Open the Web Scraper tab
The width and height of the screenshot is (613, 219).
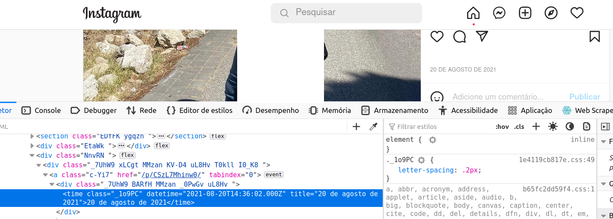588,110
